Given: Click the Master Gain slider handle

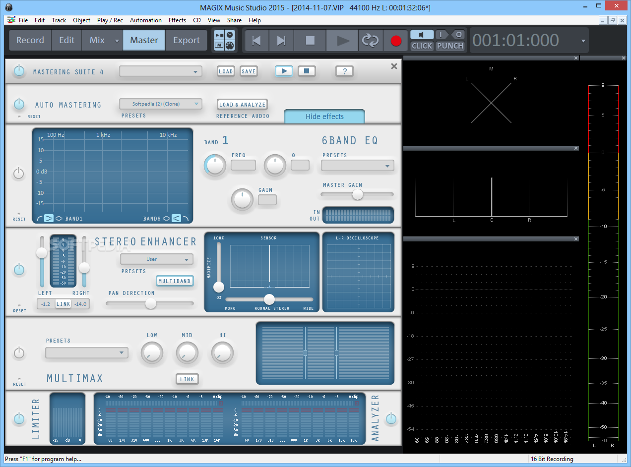Looking at the screenshot, I should 357,195.
